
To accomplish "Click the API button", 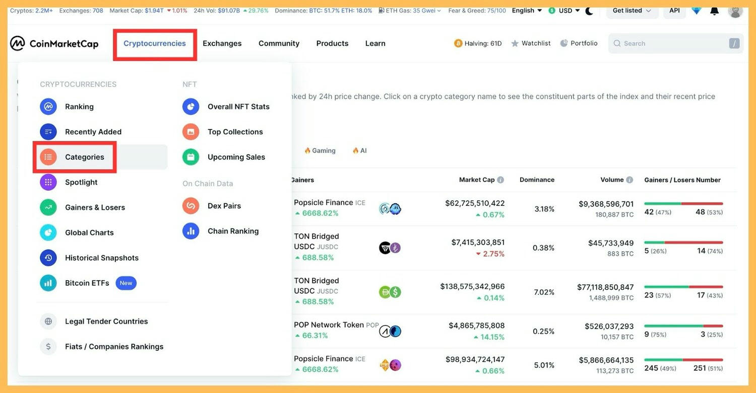I will (674, 11).
